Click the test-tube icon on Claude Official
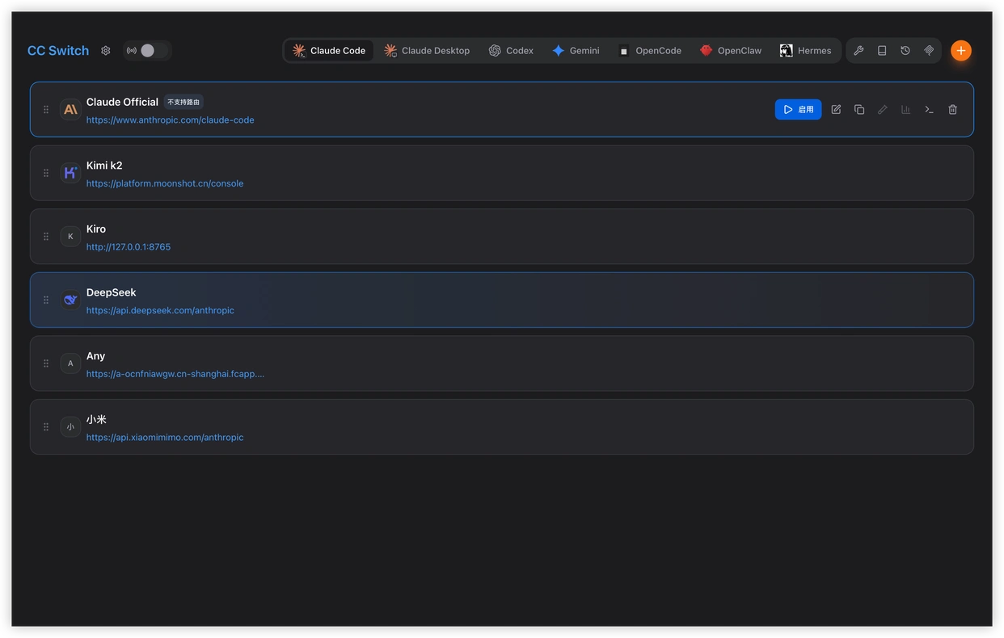 click(x=883, y=109)
